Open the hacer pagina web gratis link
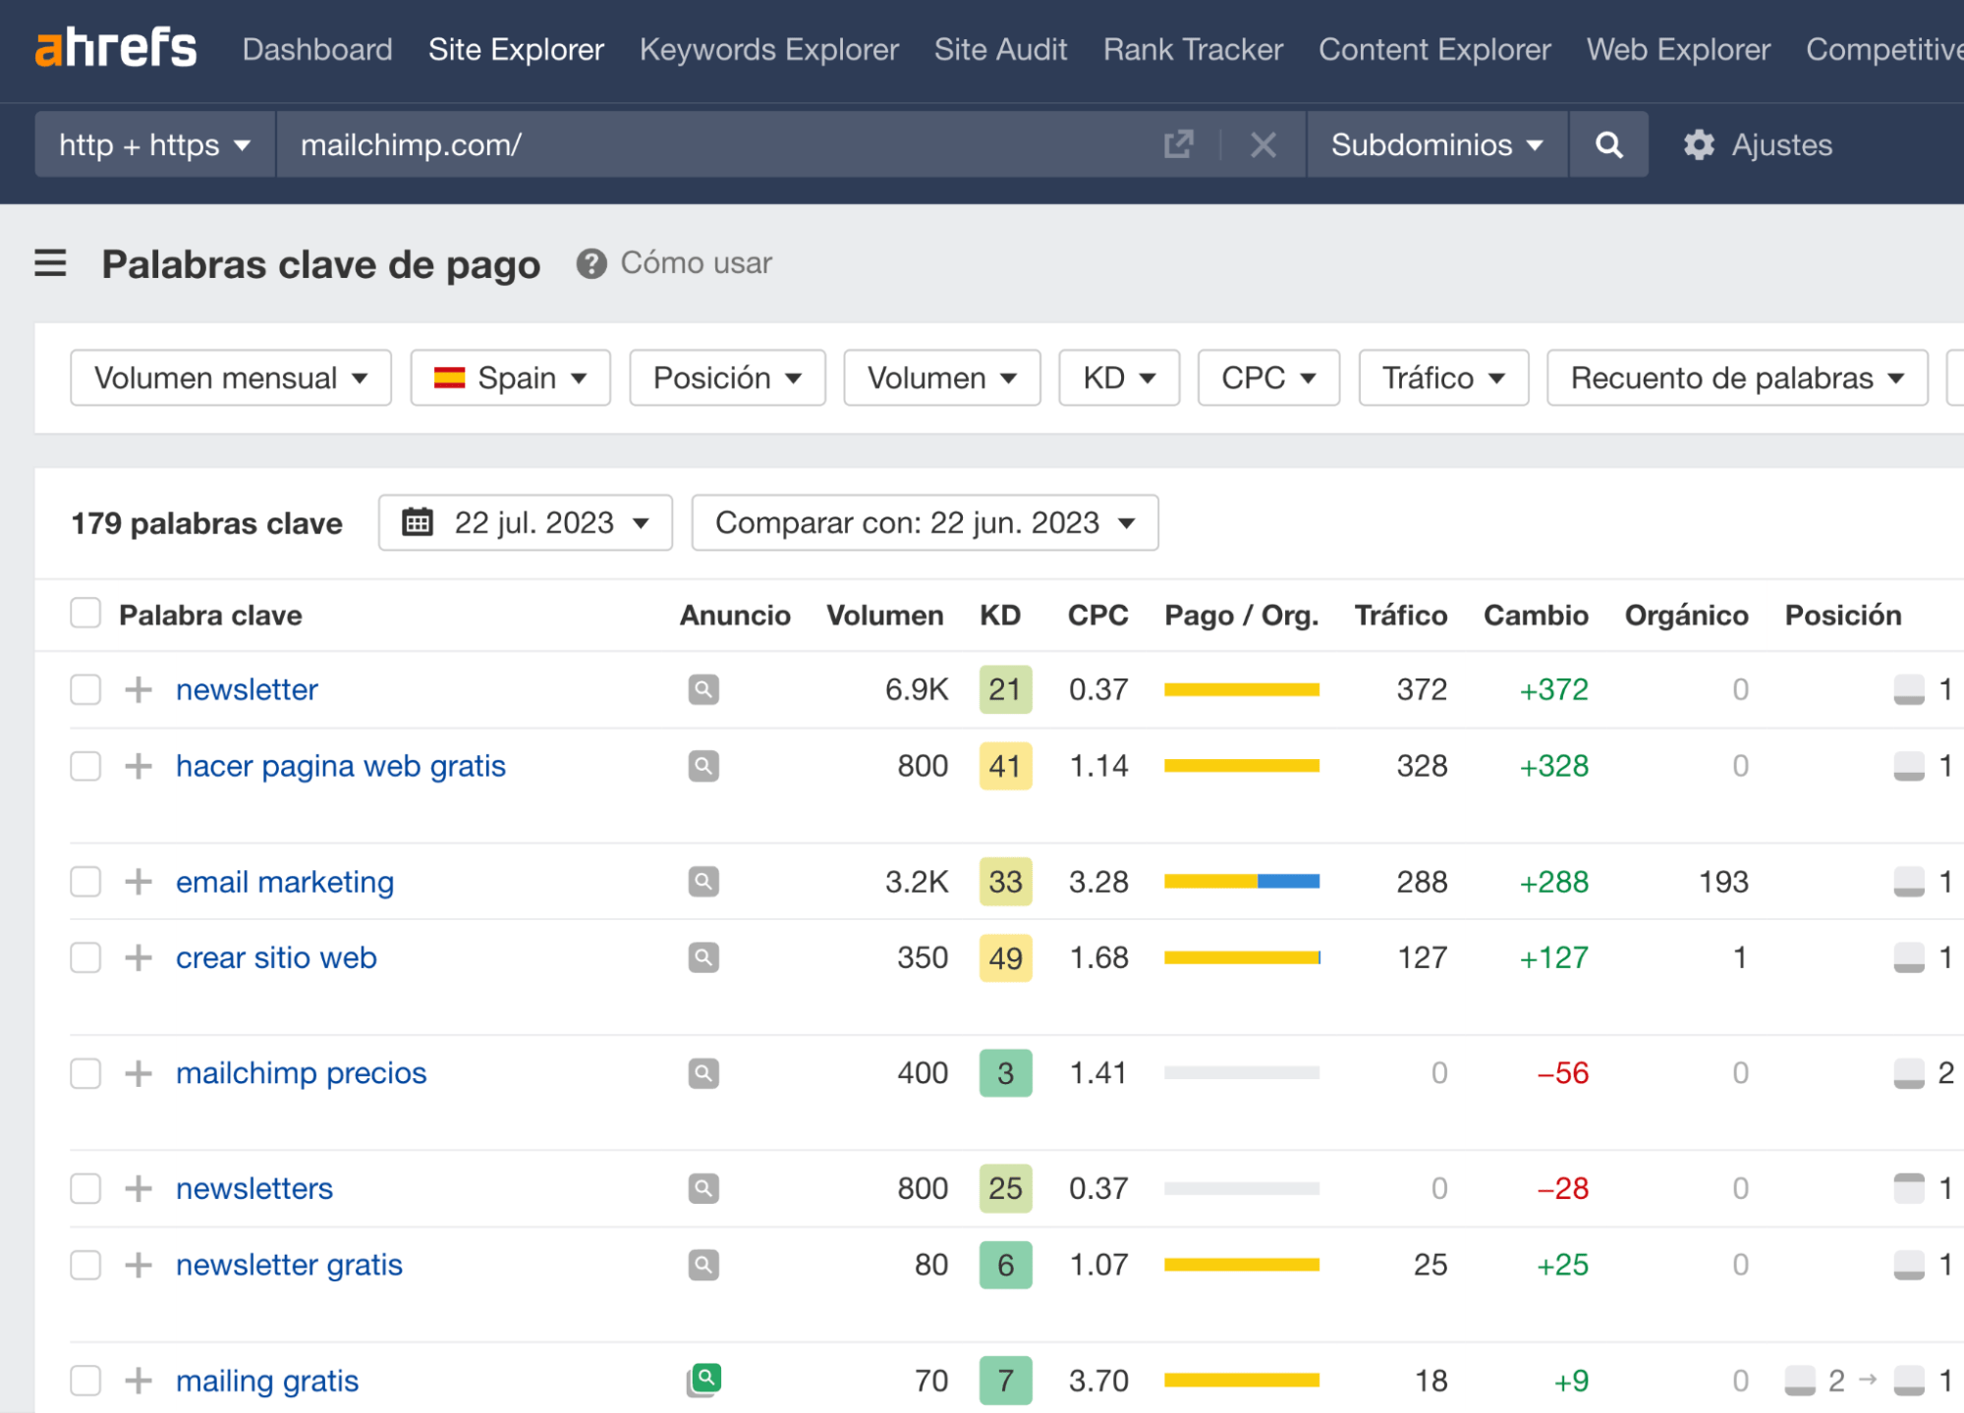The width and height of the screenshot is (1964, 1413). pyautogui.click(x=340, y=766)
